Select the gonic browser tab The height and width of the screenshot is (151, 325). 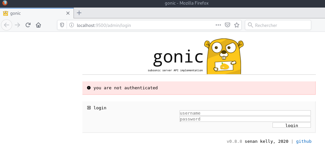coord(37,13)
